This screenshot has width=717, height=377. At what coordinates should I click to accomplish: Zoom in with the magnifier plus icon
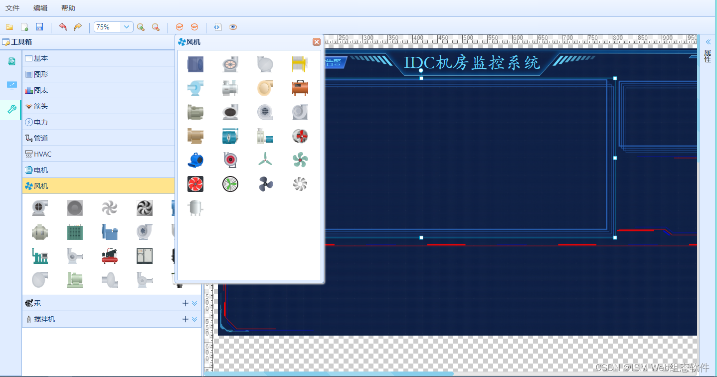coord(141,27)
